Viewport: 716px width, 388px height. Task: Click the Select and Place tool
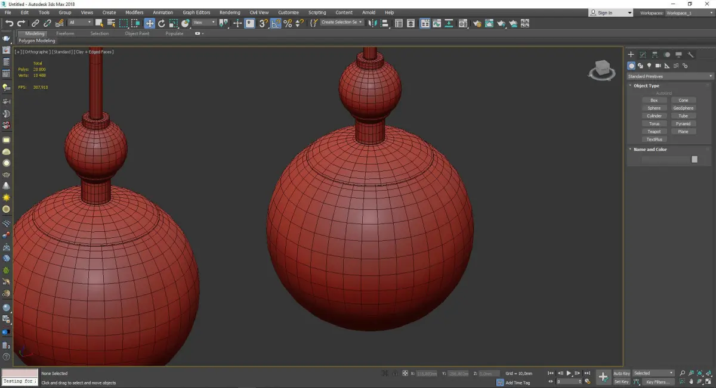[186, 23]
